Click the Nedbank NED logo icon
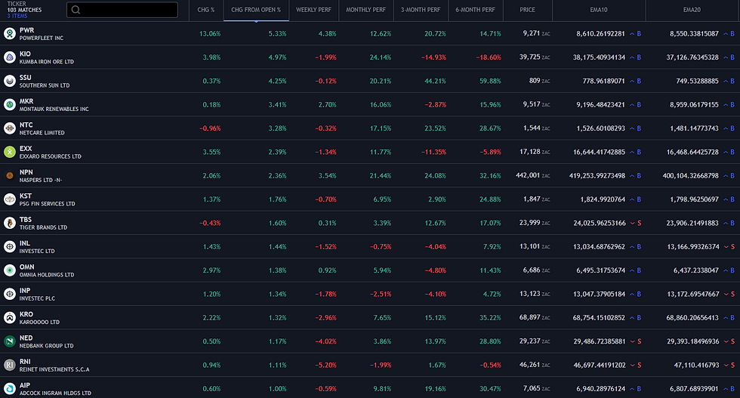The width and height of the screenshot is (740, 398). click(9, 341)
